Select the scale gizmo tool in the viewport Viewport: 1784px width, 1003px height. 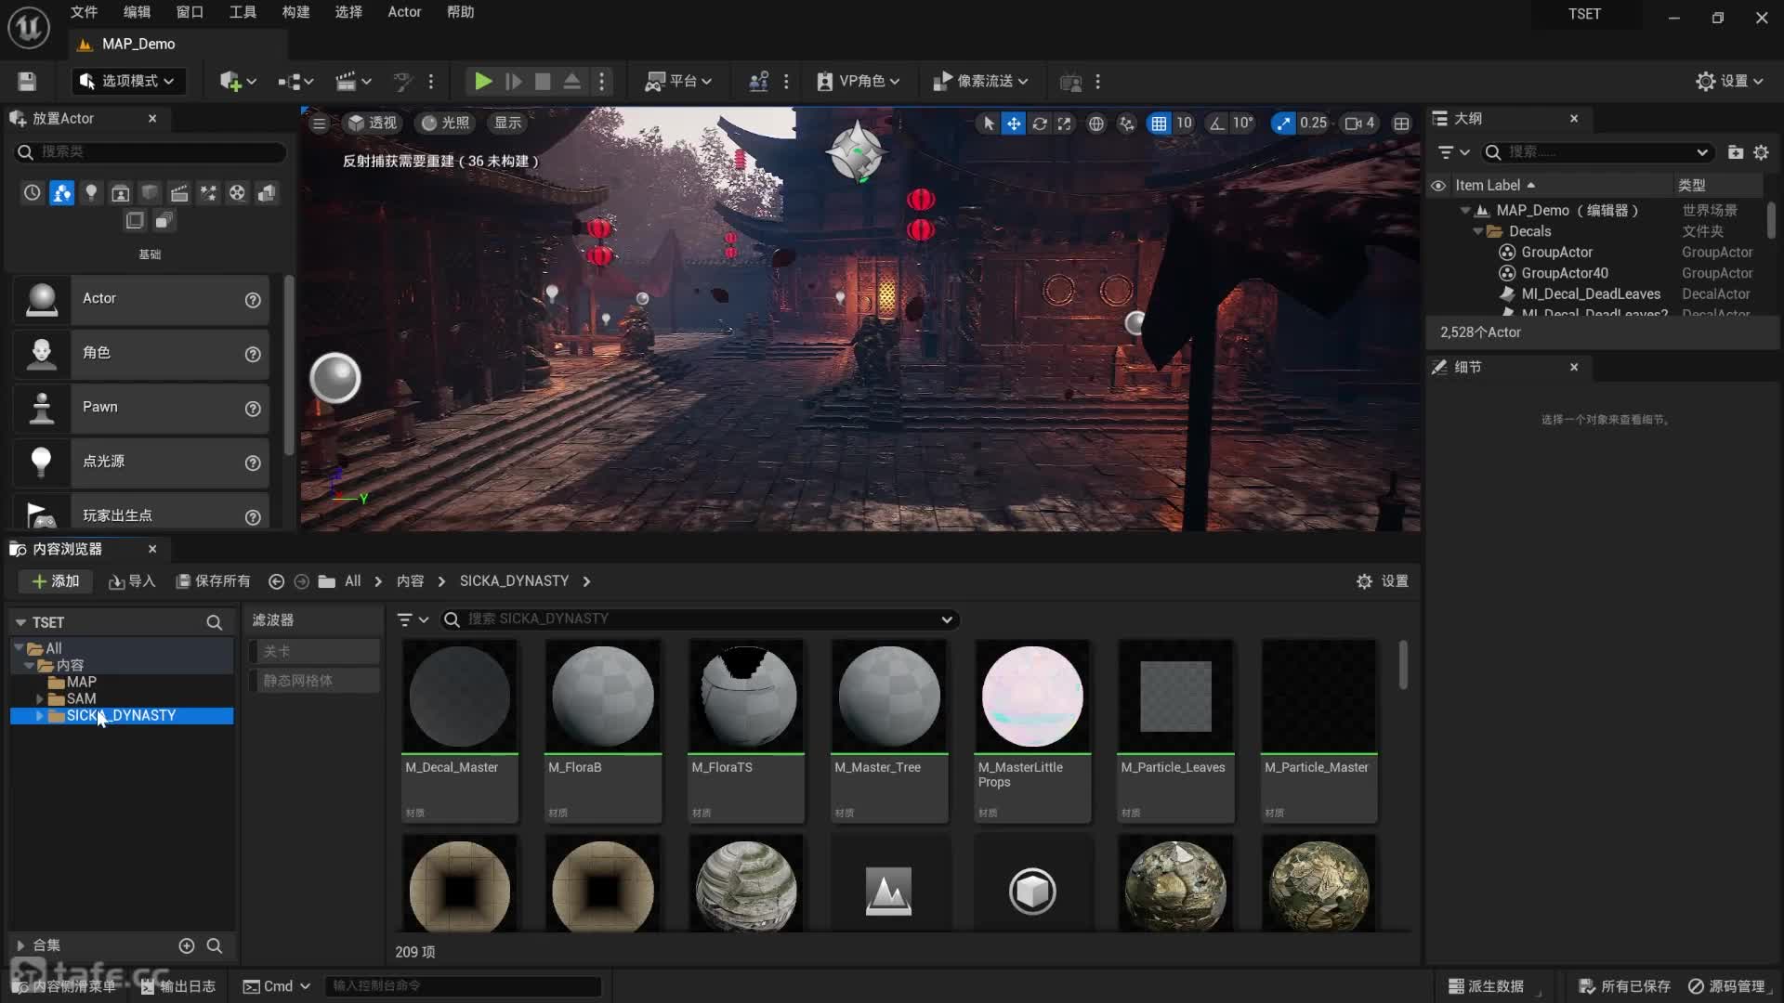coord(1065,123)
